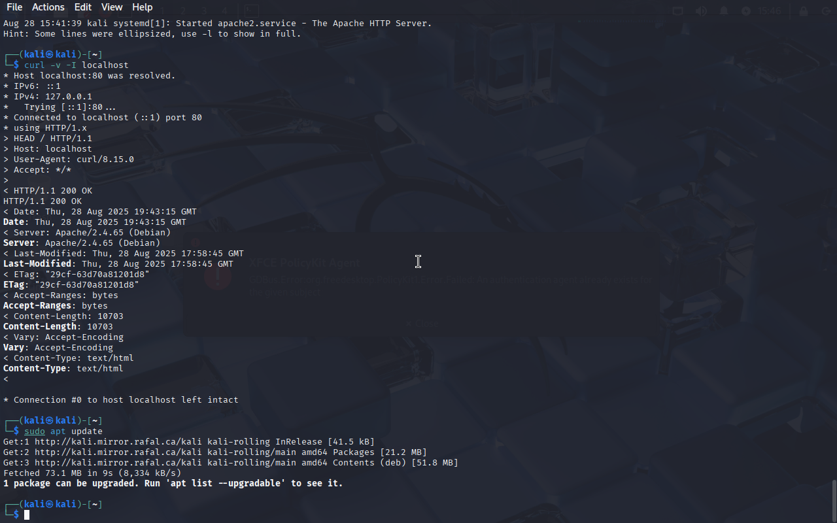Open the Help menu
Screen dimensions: 837x523
[x=142, y=7]
